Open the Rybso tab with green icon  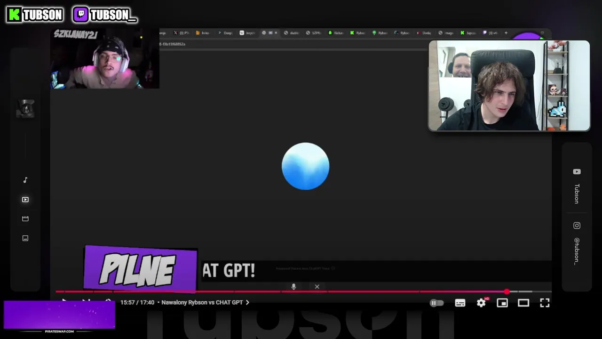(x=380, y=33)
